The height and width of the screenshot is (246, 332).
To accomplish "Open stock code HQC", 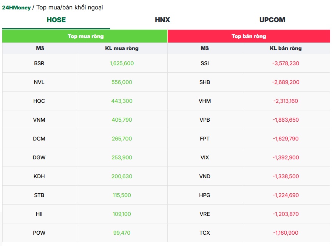I will 39,101.
